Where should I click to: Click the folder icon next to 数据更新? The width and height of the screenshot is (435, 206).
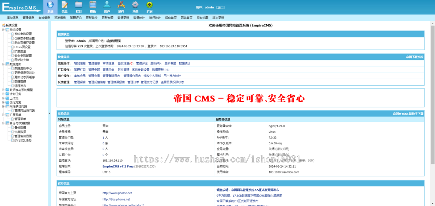8,64
